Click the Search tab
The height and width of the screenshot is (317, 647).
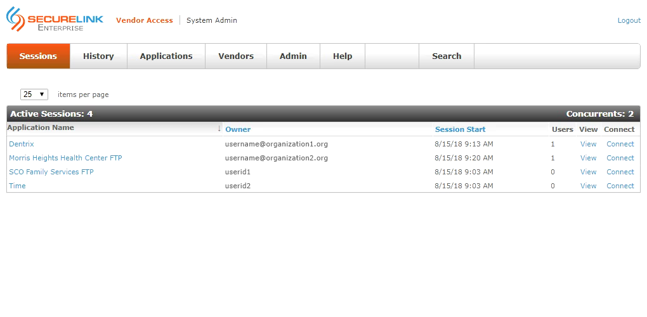point(447,56)
